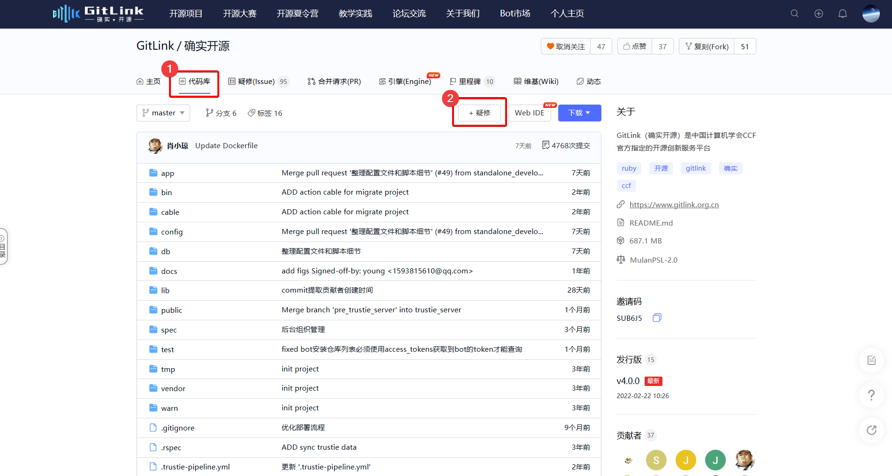
Task: Open the plus create-new icon in header
Action: [819, 14]
